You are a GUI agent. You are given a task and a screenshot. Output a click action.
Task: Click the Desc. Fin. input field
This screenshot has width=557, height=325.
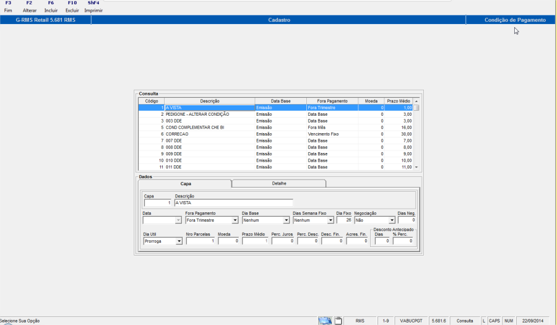click(332, 241)
